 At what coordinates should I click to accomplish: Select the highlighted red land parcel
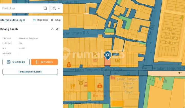pos(107,63)
